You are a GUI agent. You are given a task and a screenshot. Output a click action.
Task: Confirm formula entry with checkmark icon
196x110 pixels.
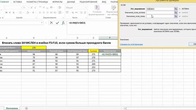pyautogui.click(x=57, y=23)
